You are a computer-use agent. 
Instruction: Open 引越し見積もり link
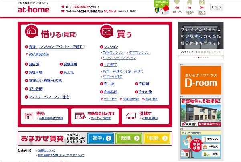pyautogui.click(x=150, y=119)
